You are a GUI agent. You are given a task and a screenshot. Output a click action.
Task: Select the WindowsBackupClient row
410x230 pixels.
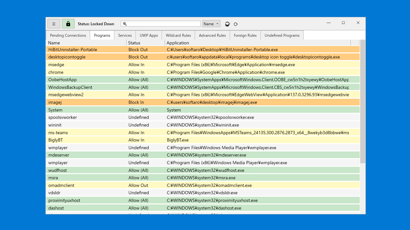pyautogui.click(x=203, y=87)
